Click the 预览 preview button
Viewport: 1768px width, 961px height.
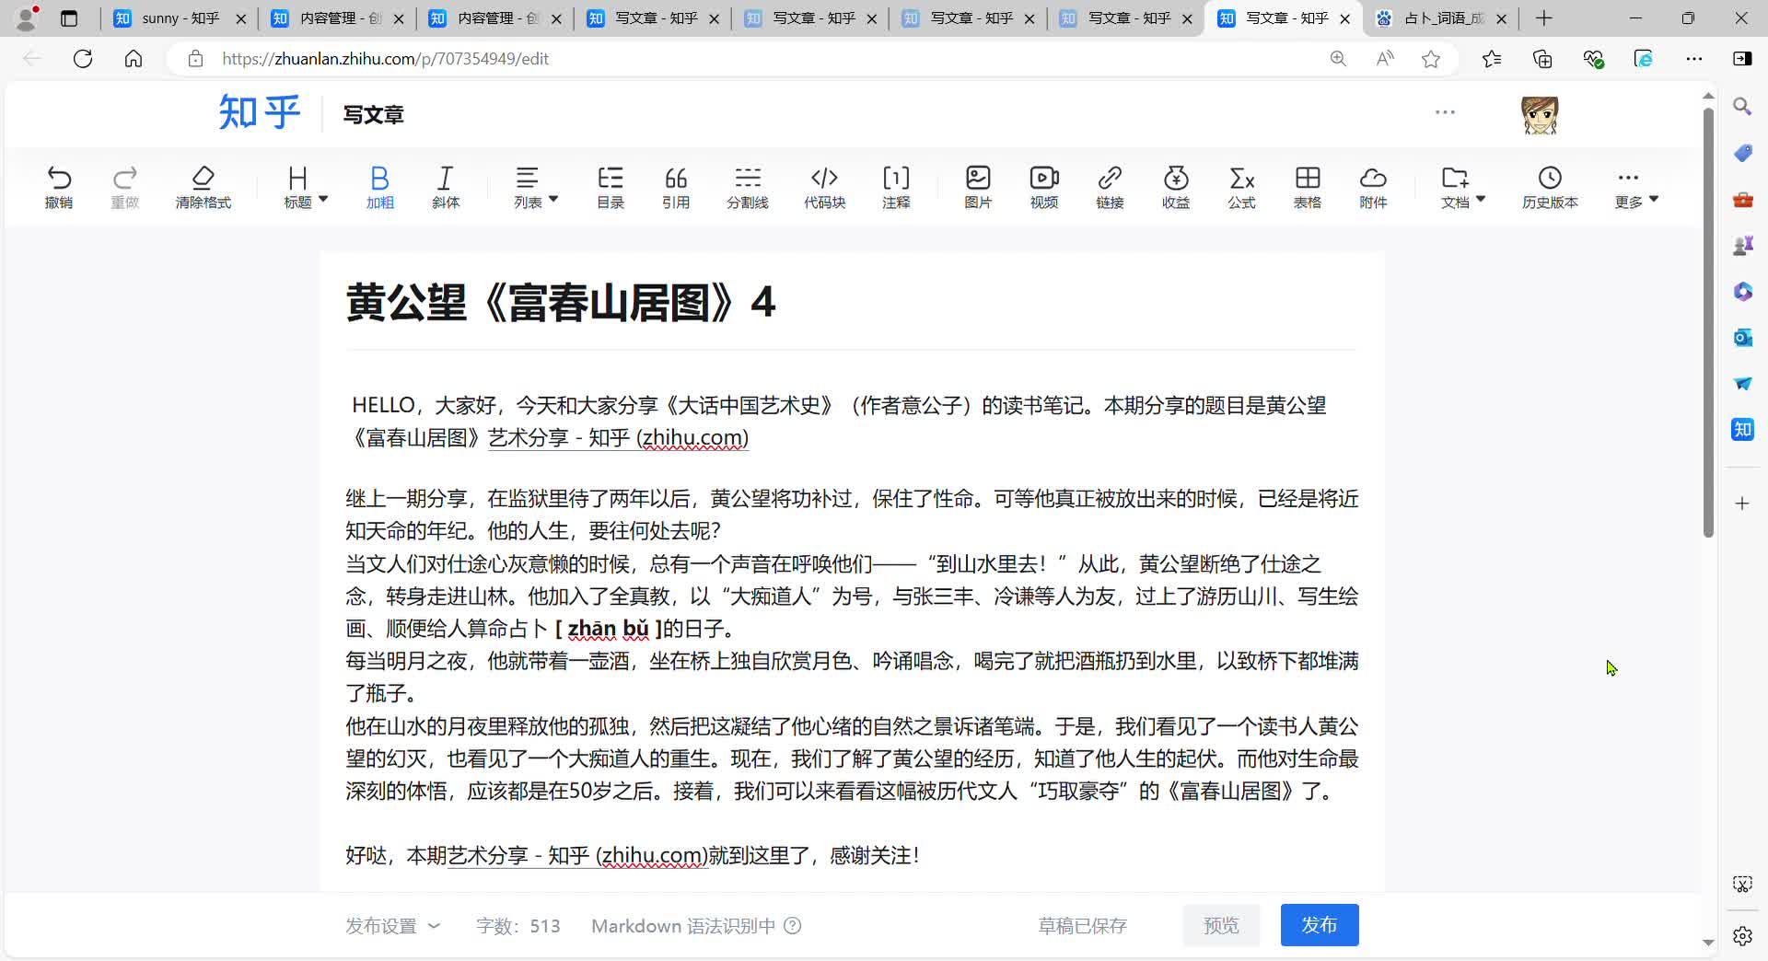pyautogui.click(x=1221, y=925)
